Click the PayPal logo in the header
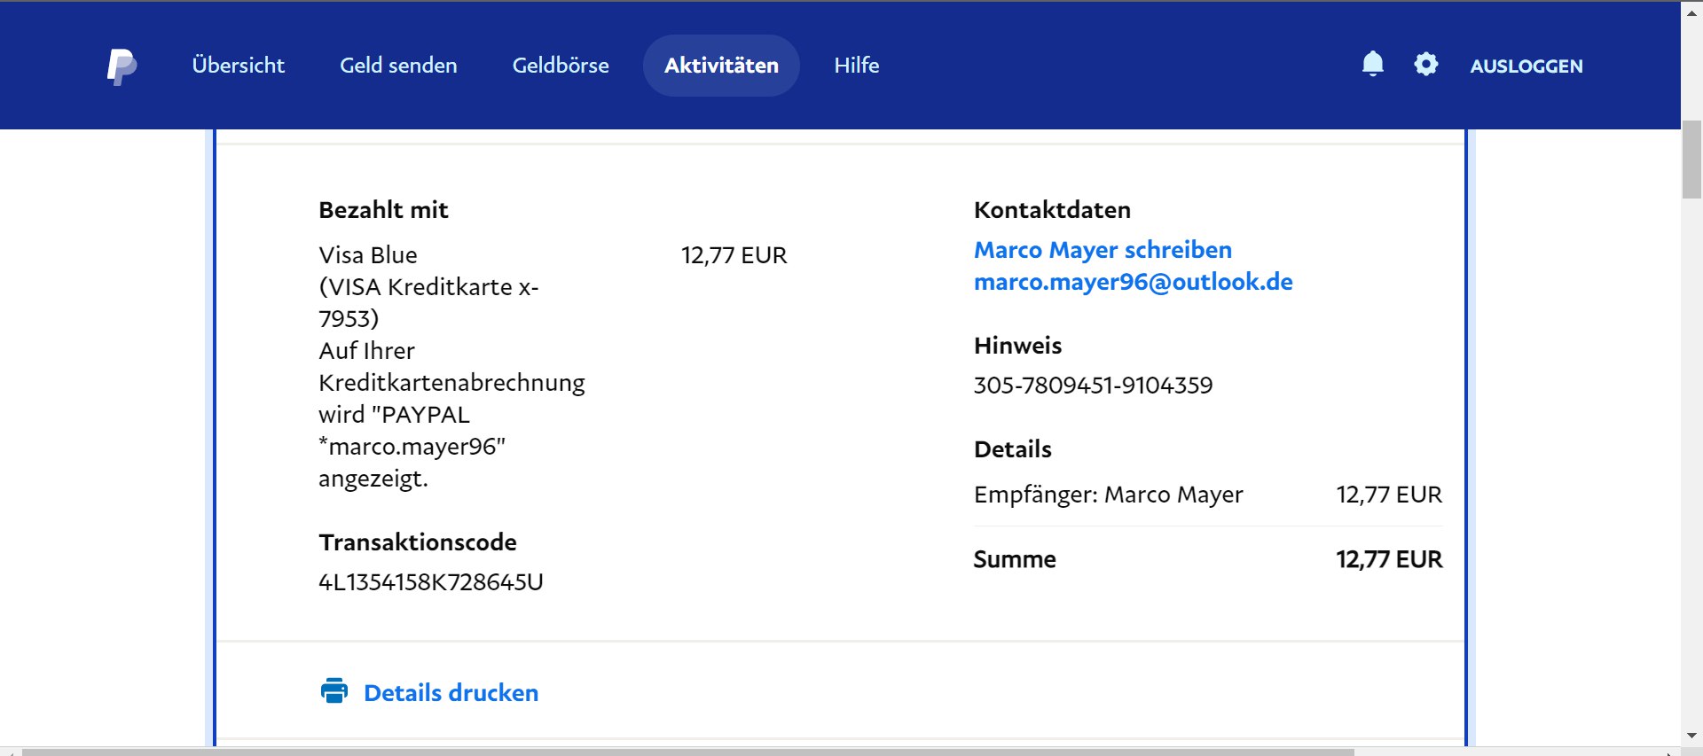 [122, 66]
